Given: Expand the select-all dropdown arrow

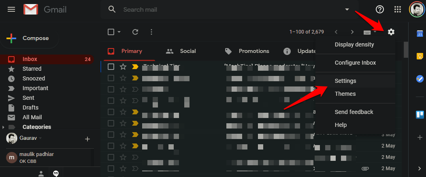Looking at the screenshot, I should tap(119, 32).
